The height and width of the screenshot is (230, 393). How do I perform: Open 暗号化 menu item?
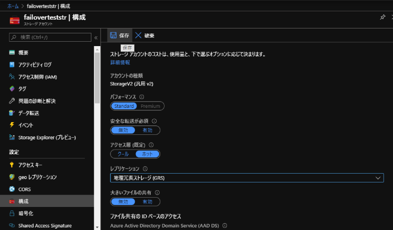pos(47,213)
